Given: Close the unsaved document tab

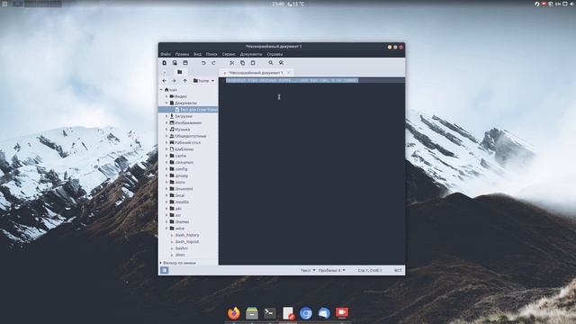Looking at the screenshot, I should (288, 73).
